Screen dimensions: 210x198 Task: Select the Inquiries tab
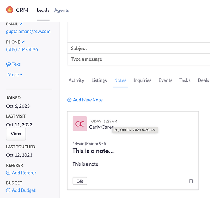point(142,80)
